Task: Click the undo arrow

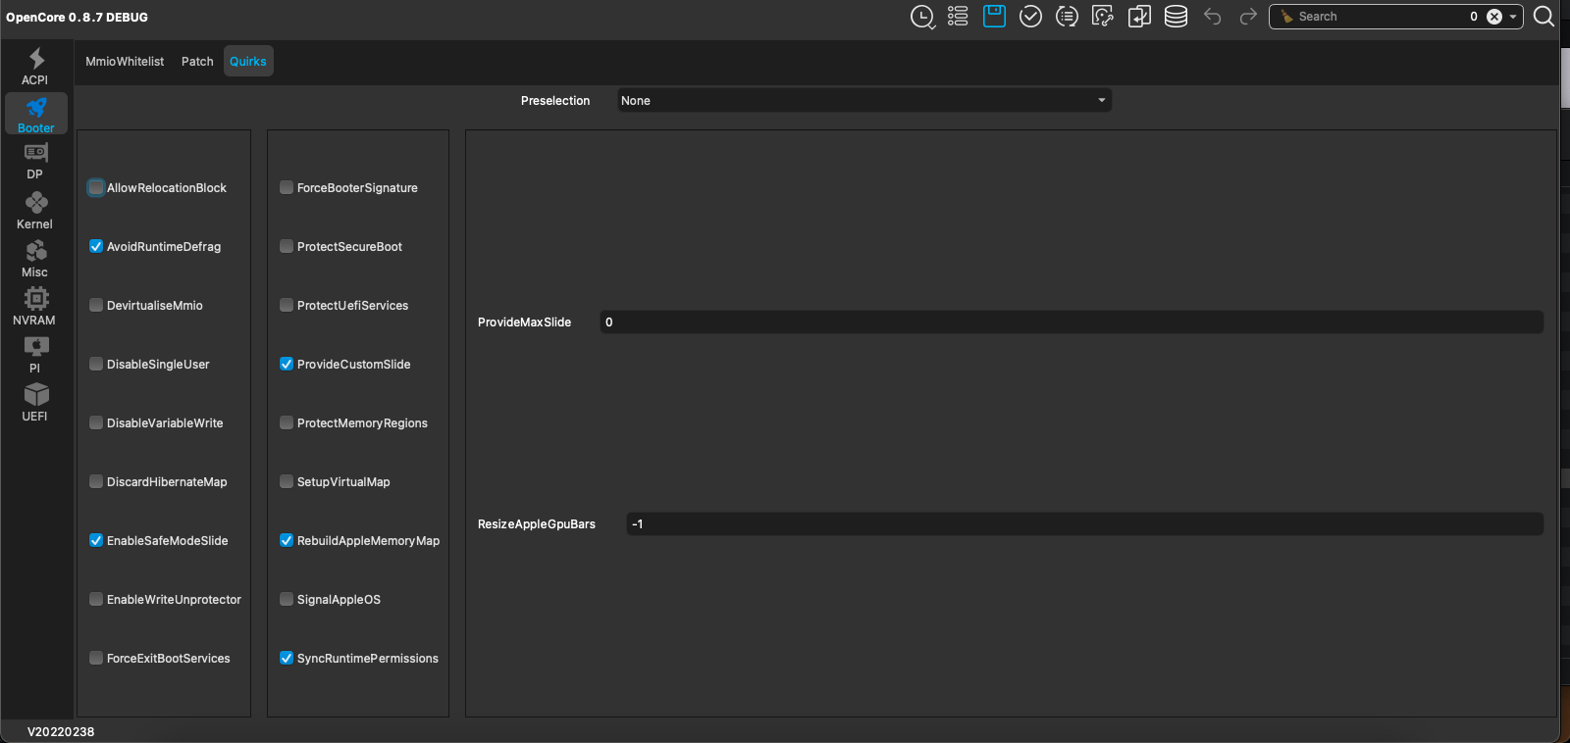Action: click(x=1213, y=17)
